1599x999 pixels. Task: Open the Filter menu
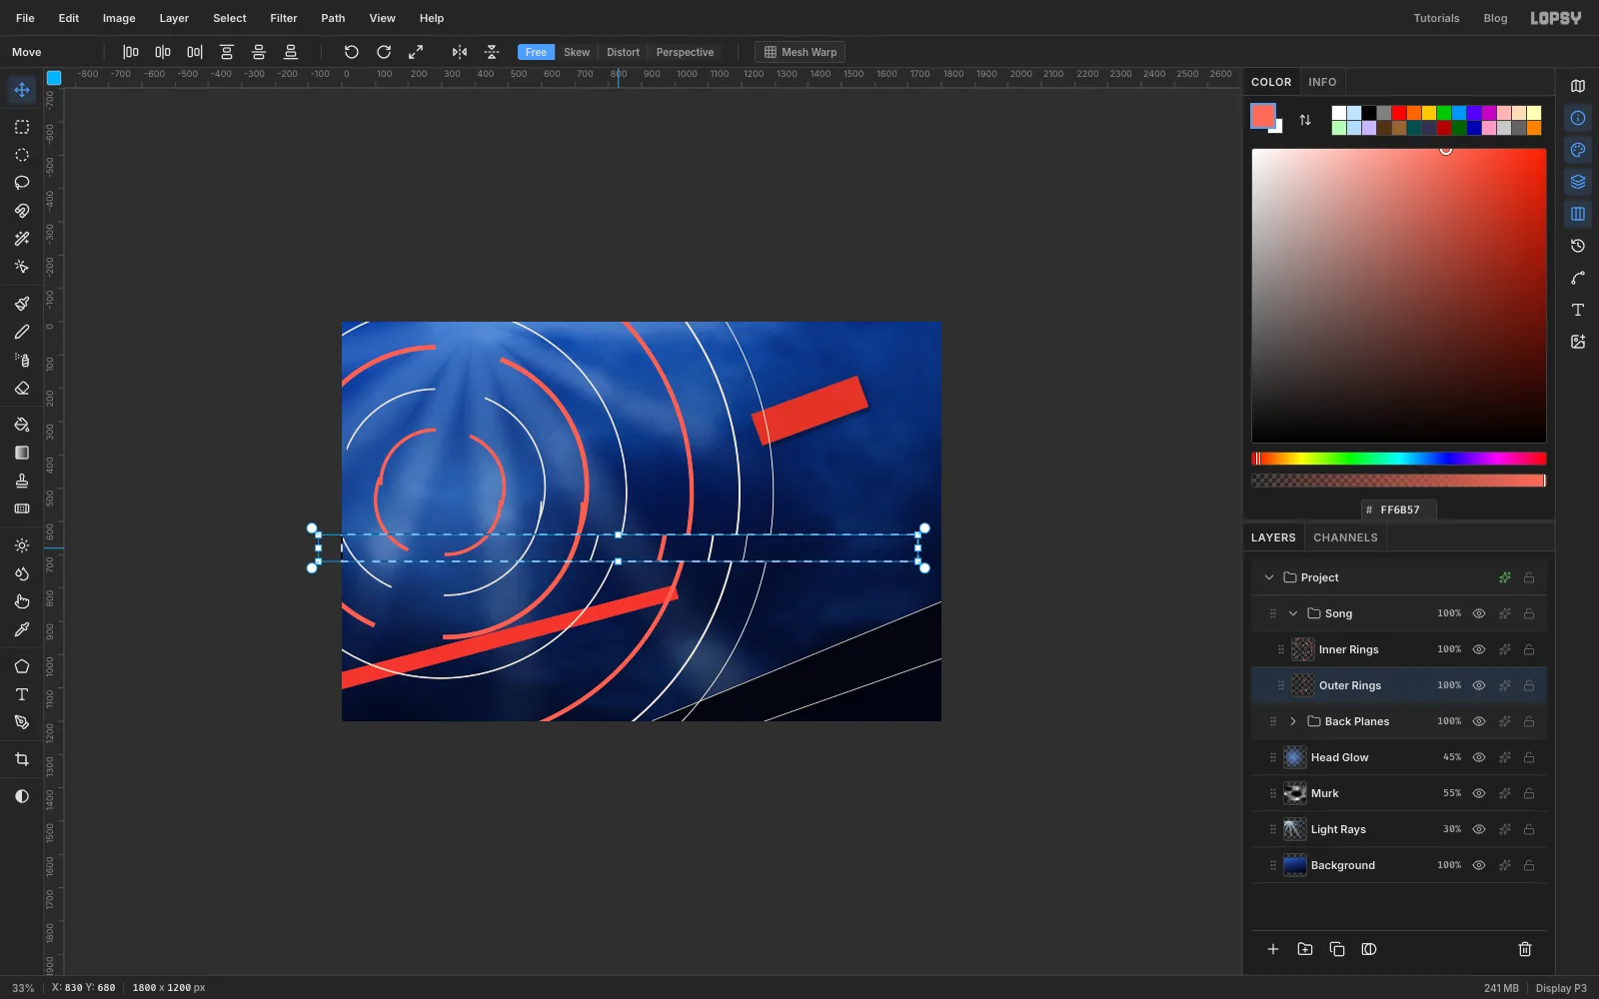[x=284, y=18]
